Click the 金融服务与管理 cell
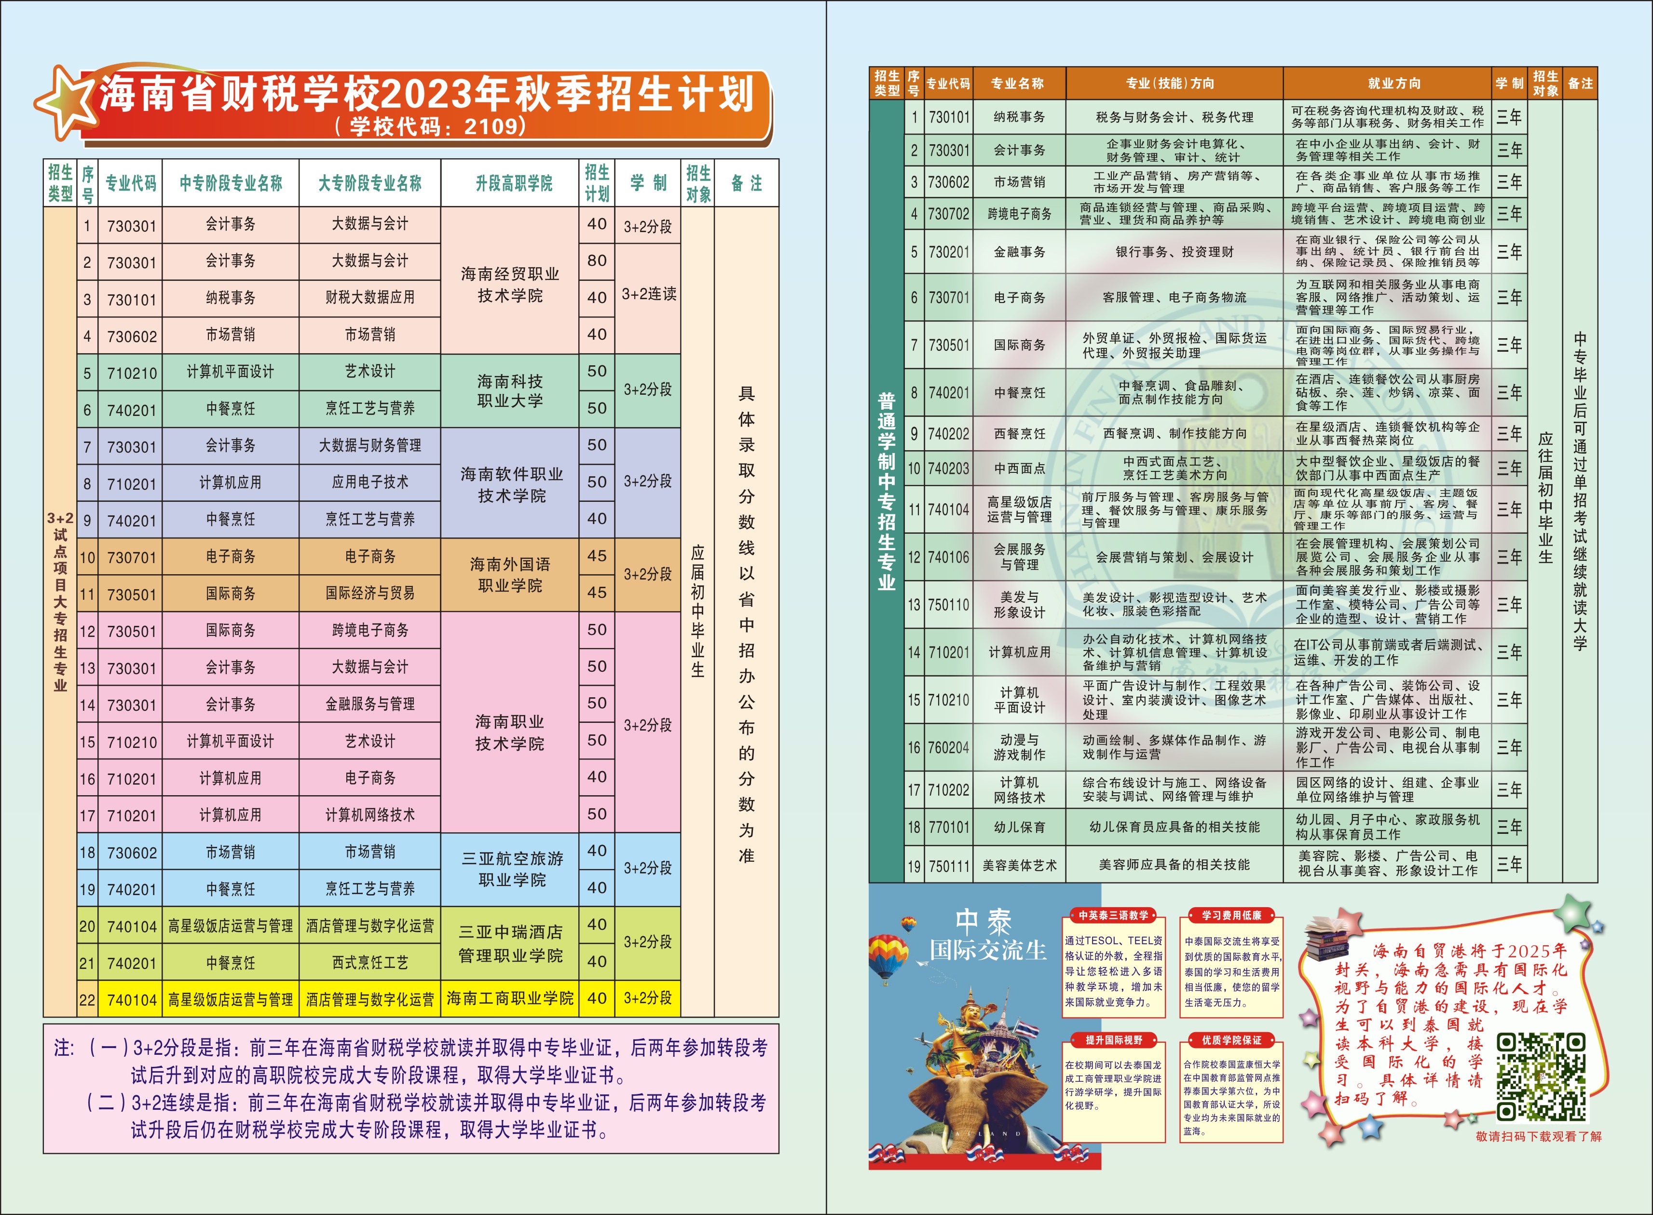The image size is (1653, 1215). click(x=369, y=704)
